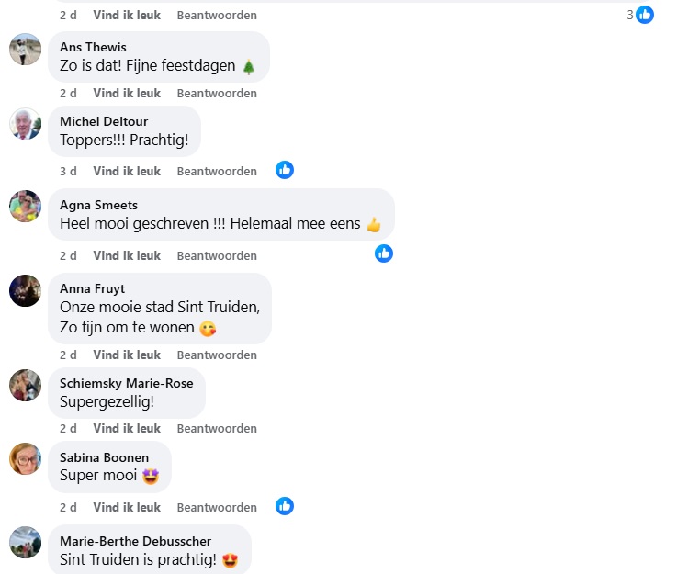This screenshot has height=574, width=677.
Task: Click Anna Fruyt's profile avatar
Action: [26, 290]
